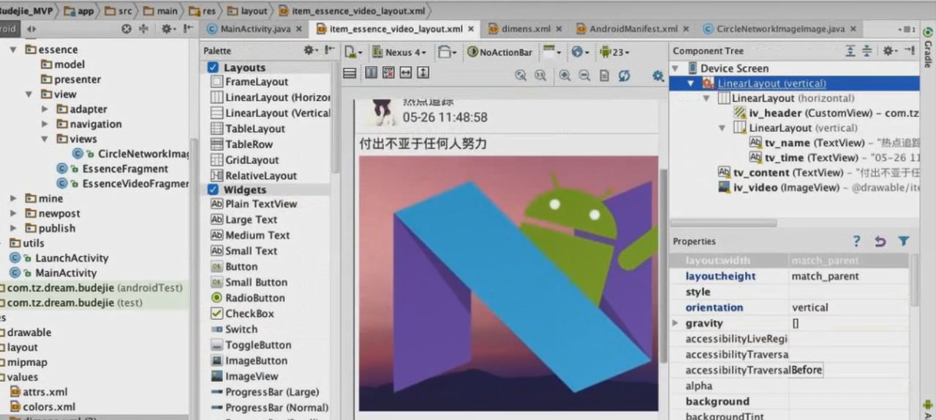Screen dimensions: 936x420
Task: Click collapse all icon in project panel
Action: click(x=143, y=28)
